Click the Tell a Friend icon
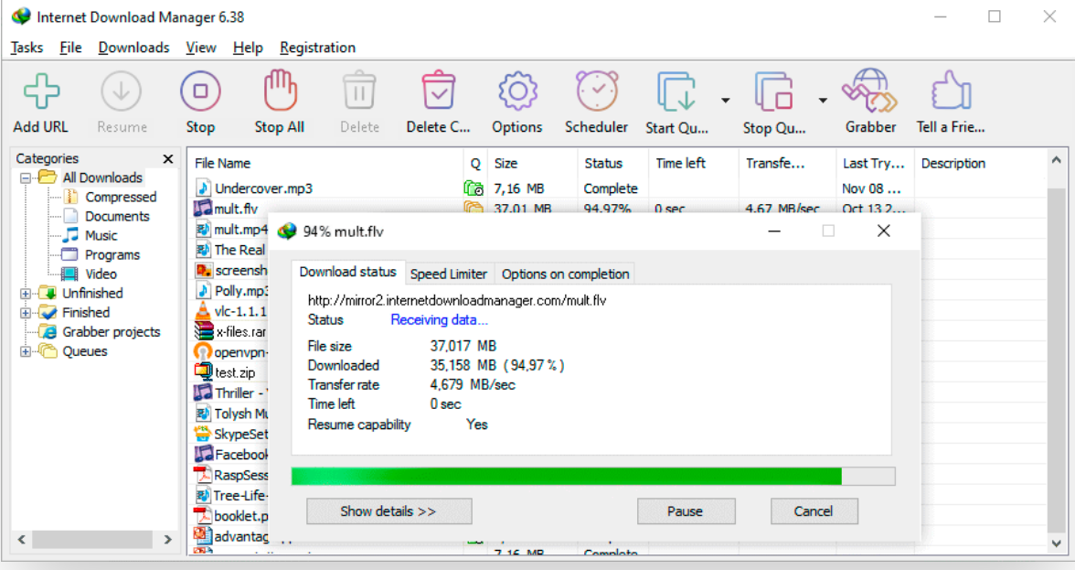1075x570 pixels. click(950, 91)
